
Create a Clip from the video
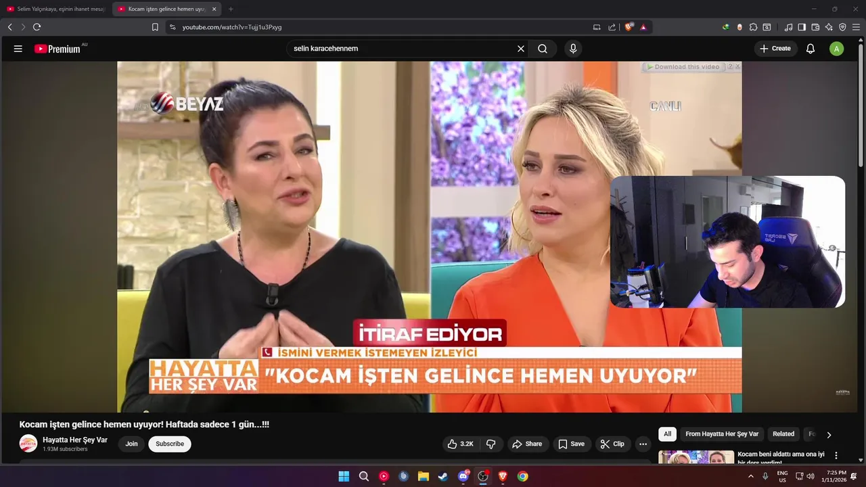(612, 444)
